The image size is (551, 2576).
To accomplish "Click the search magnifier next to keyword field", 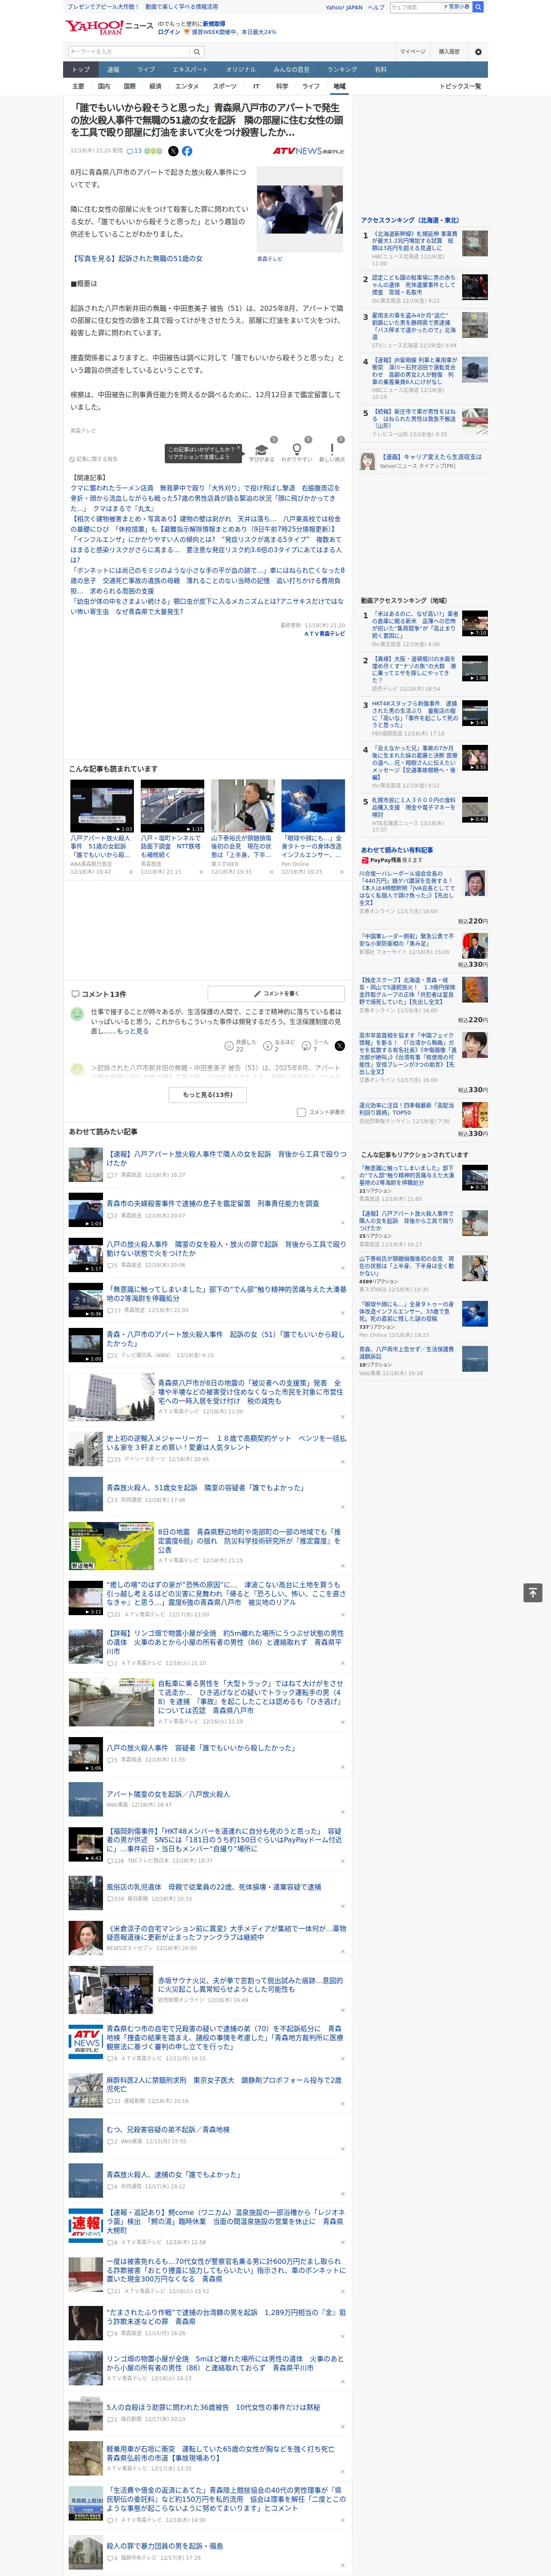I will tap(197, 52).
